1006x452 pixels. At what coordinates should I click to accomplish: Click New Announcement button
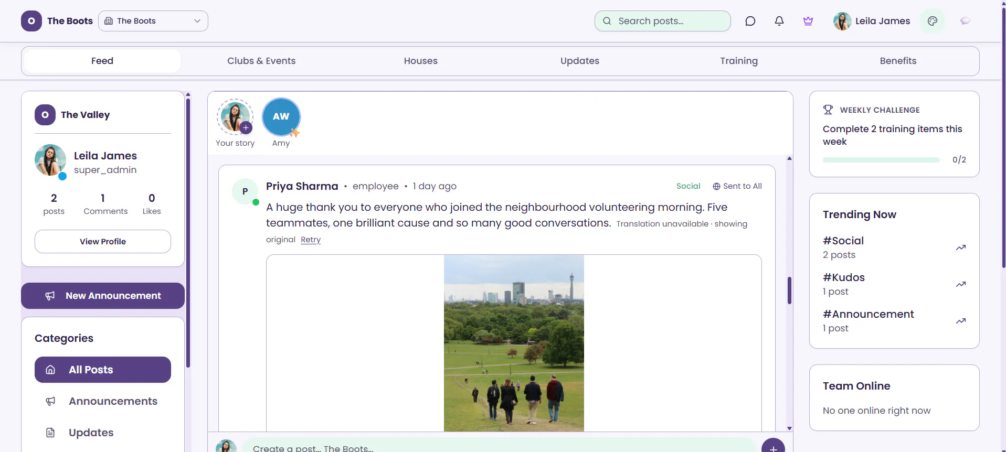(103, 296)
